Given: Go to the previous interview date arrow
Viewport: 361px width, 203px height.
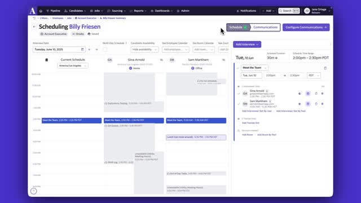Looking at the screenshot, I should (90, 50).
